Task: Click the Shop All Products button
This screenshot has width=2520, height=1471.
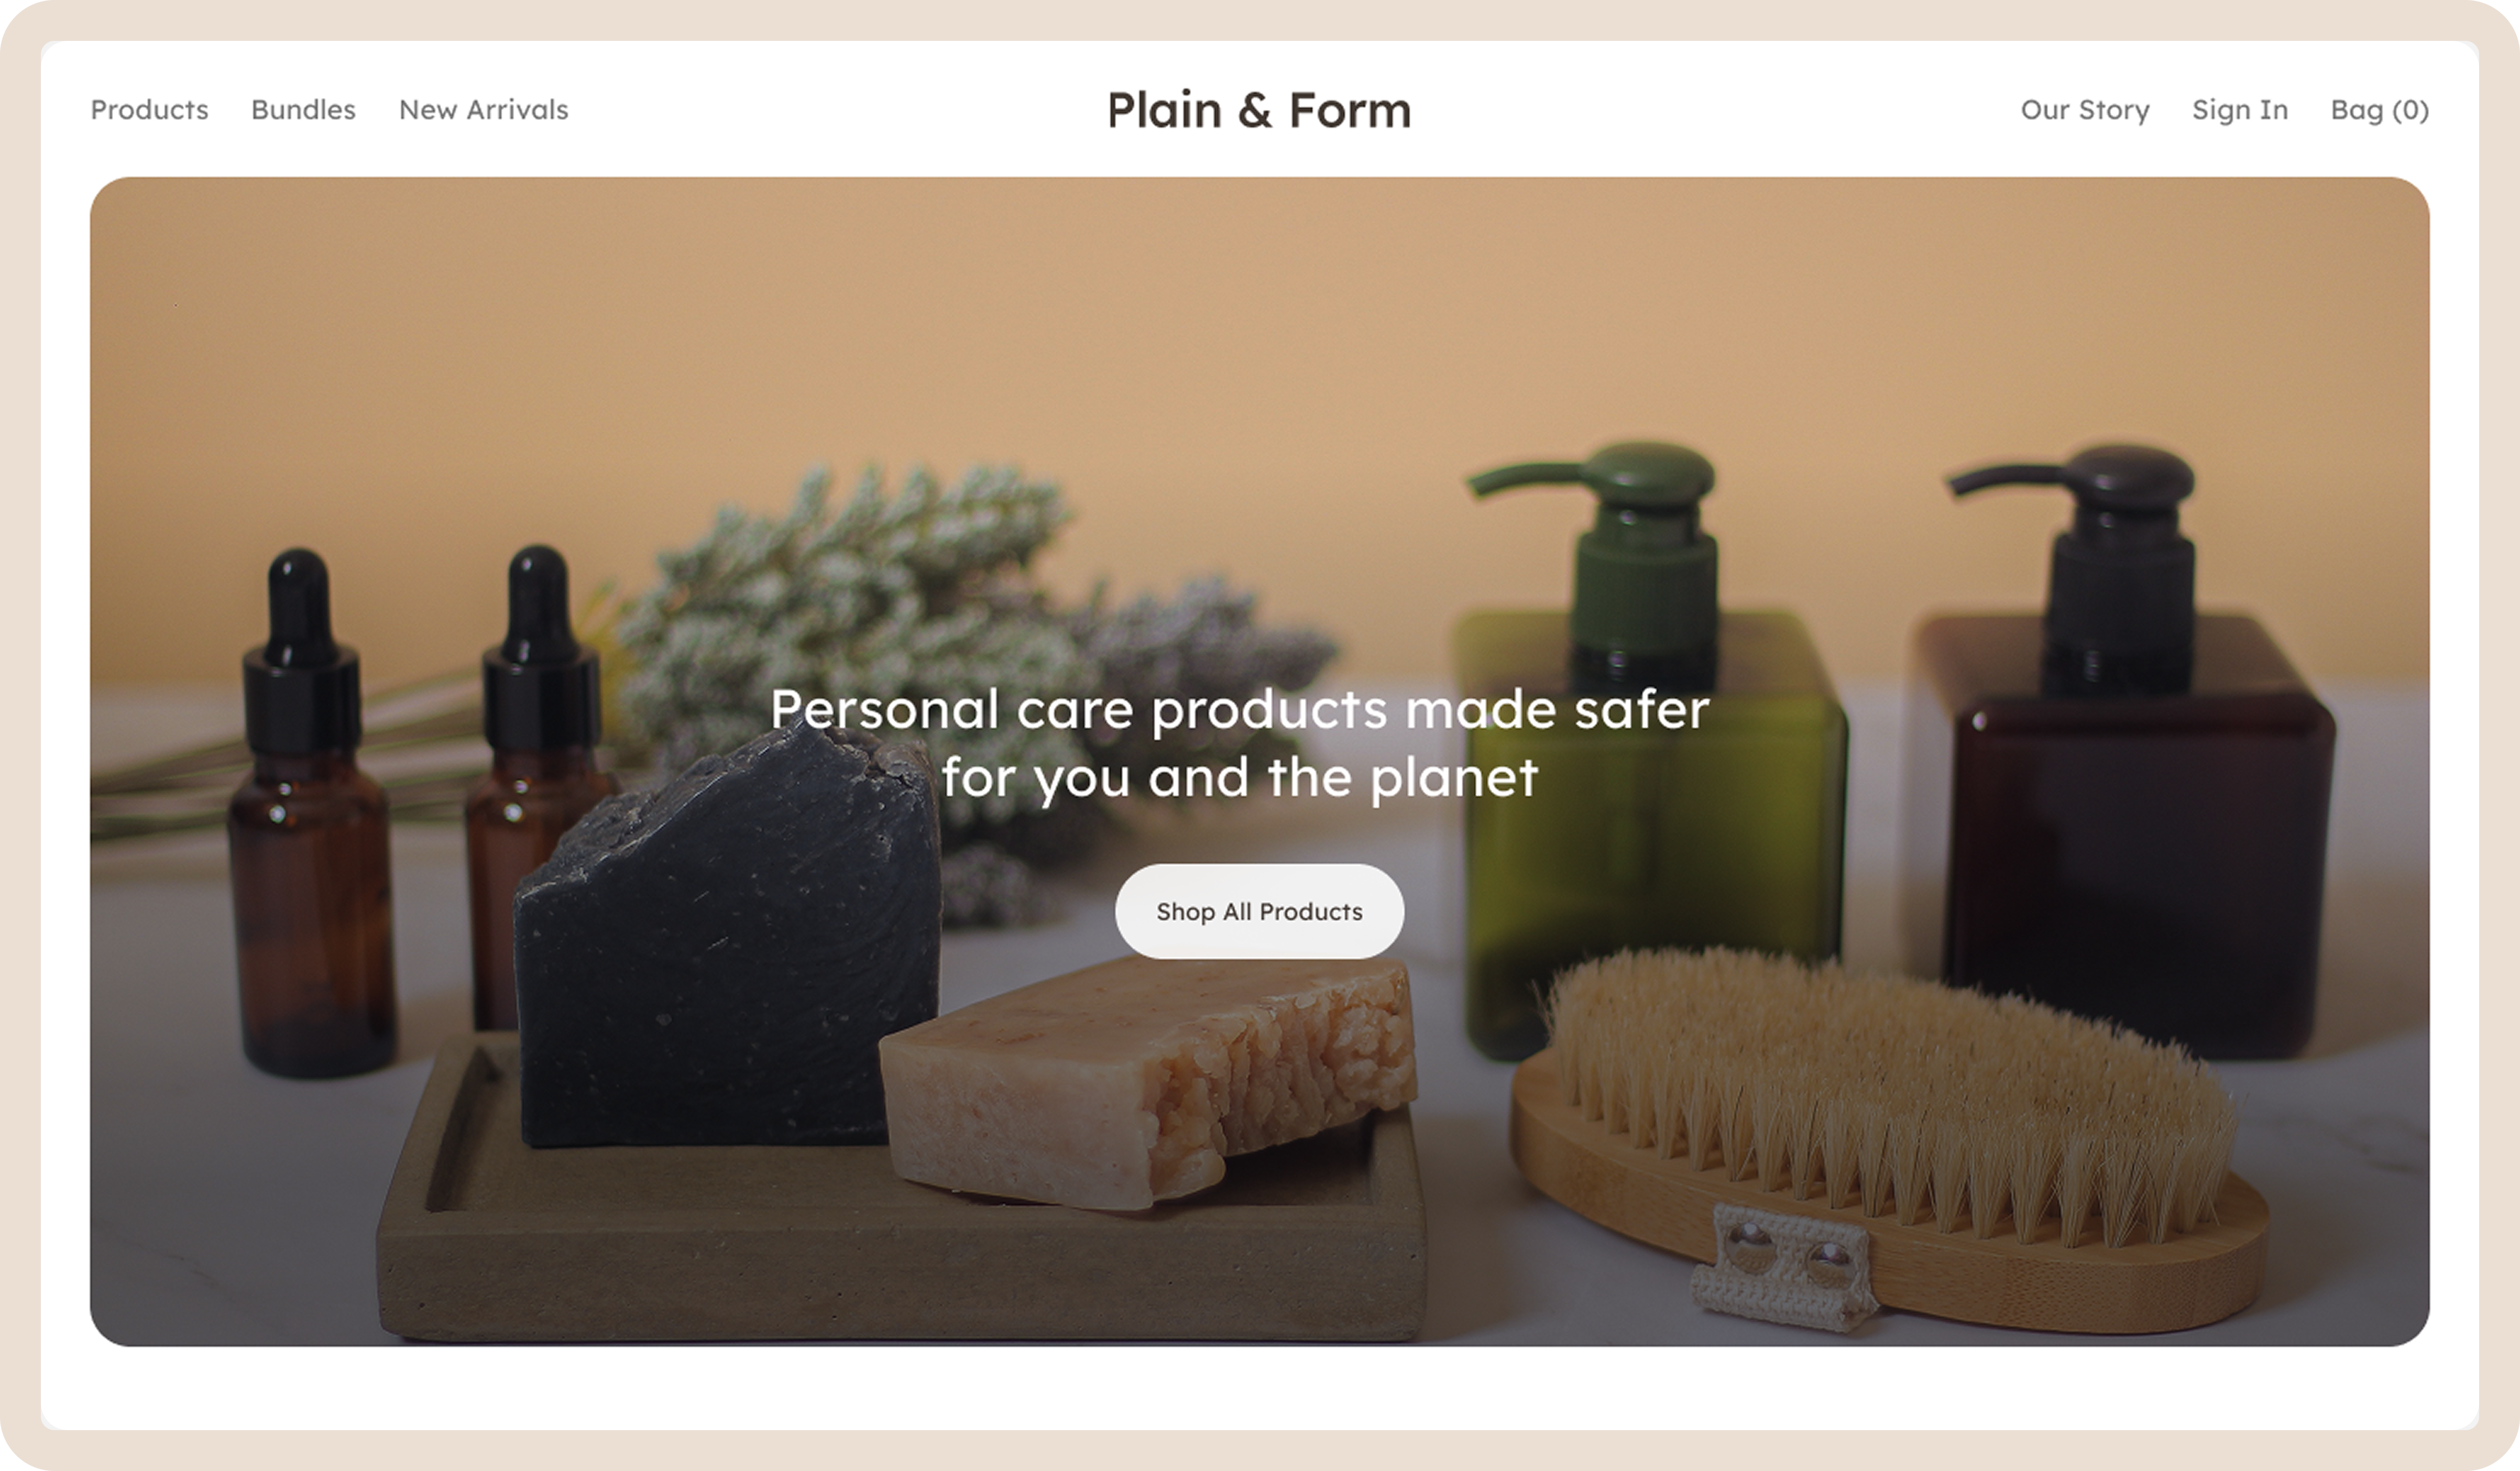Action: point(1259,911)
